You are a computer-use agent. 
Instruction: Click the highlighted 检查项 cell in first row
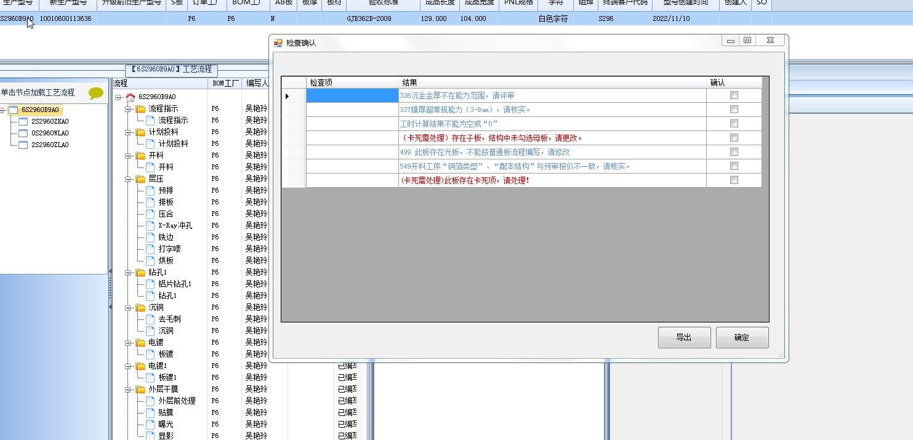coord(352,95)
